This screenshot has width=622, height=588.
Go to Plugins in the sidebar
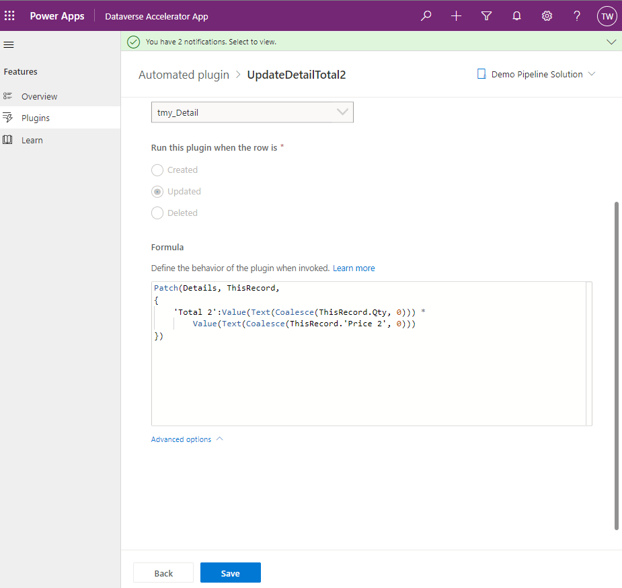[61, 118]
